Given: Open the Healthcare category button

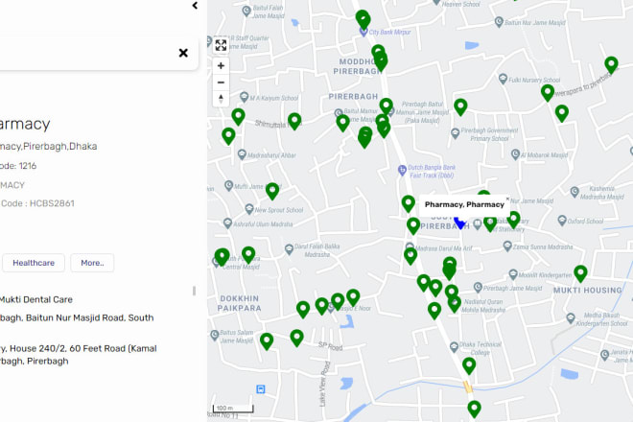Looking at the screenshot, I should [34, 263].
